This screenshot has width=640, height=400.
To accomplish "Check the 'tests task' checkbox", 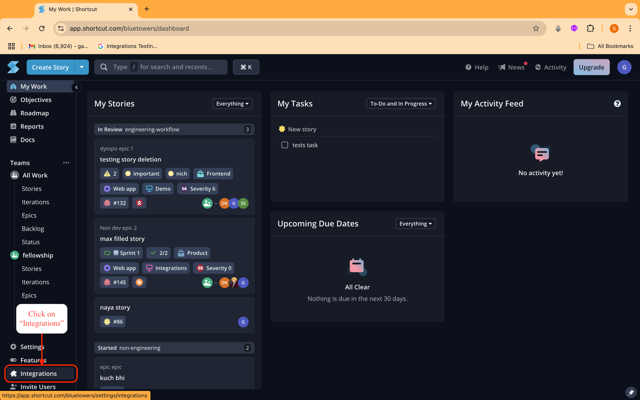I will click(x=285, y=145).
